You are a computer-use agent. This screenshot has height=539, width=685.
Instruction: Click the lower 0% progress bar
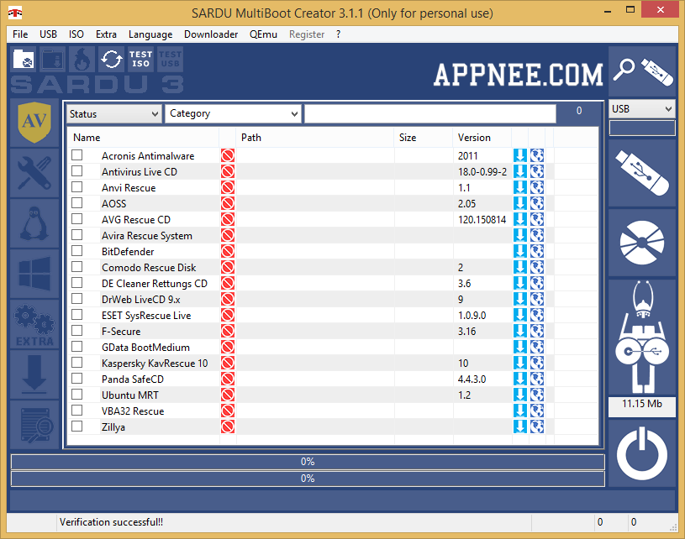point(308,479)
